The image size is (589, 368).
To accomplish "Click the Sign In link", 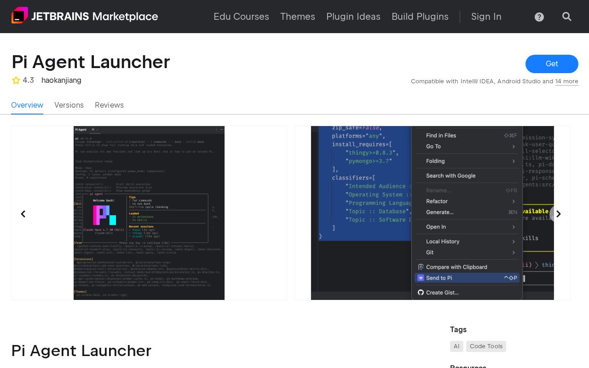I will 486,17.
